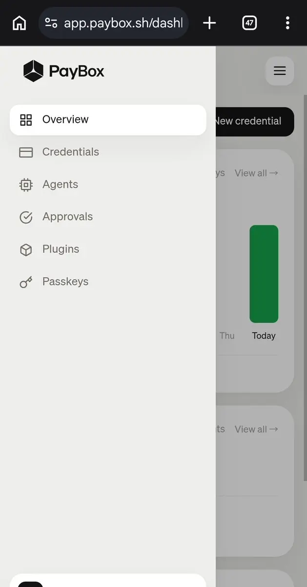Click the Overview grid icon
The image size is (307, 587).
26,120
